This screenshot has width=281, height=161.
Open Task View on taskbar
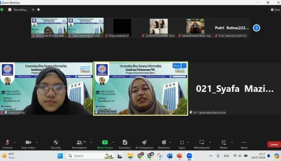click(x=120, y=156)
